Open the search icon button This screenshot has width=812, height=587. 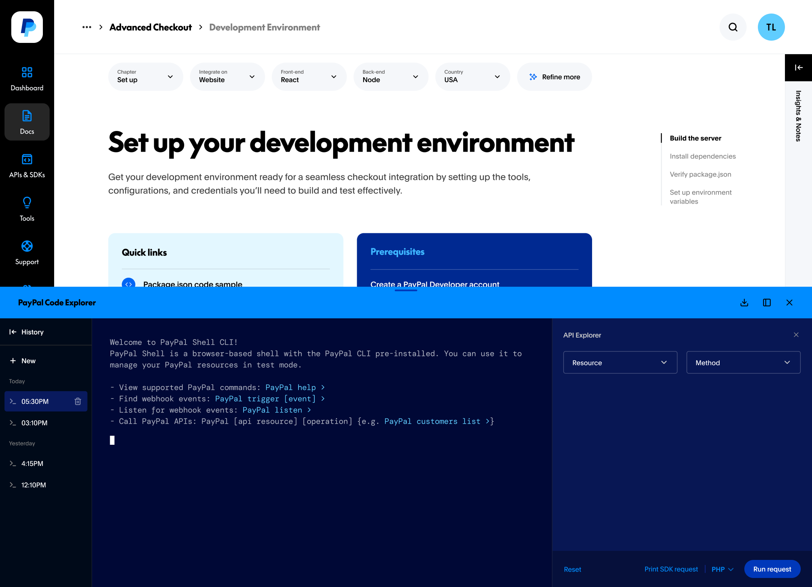point(733,27)
